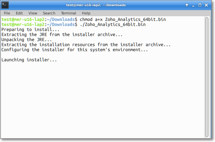
Task: Open the Search menu
Action: (49, 13)
